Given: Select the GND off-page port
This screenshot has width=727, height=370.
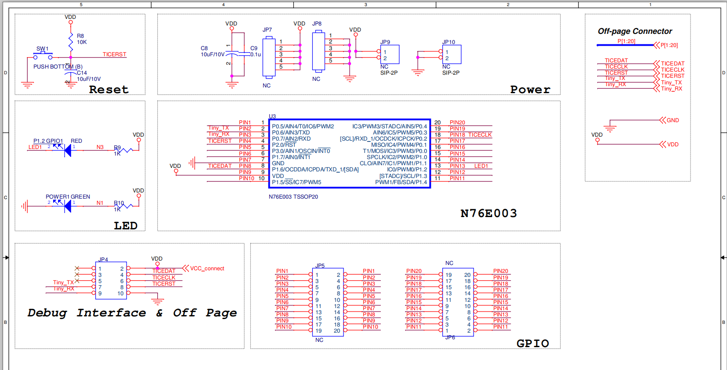Looking at the screenshot, I should point(669,120).
